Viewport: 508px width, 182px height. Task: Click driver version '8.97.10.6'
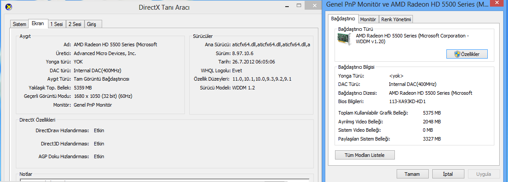[x=243, y=53]
